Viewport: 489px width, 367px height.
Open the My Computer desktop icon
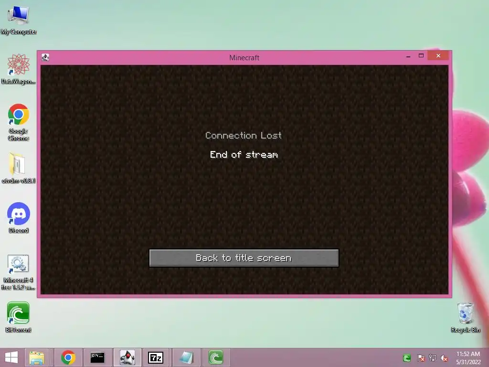(x=19, y=19)
